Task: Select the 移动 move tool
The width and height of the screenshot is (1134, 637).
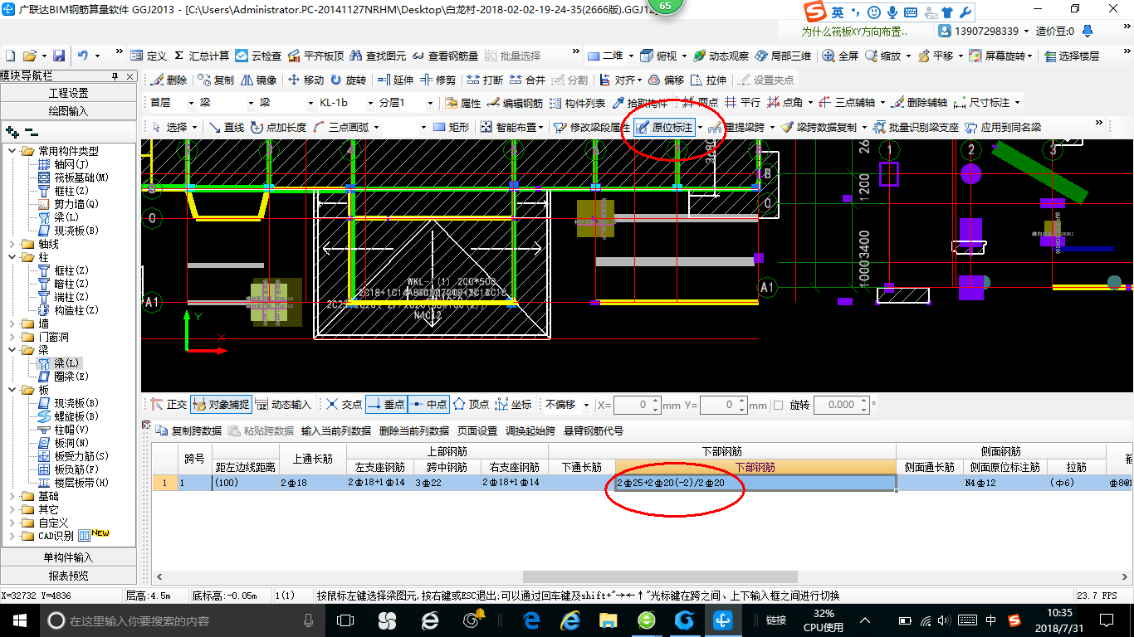Action: 305,80
